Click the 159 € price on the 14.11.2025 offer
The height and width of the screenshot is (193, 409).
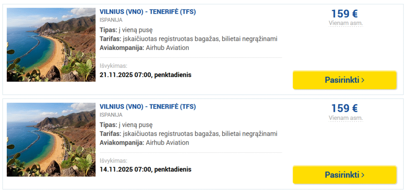pos(344,108)
